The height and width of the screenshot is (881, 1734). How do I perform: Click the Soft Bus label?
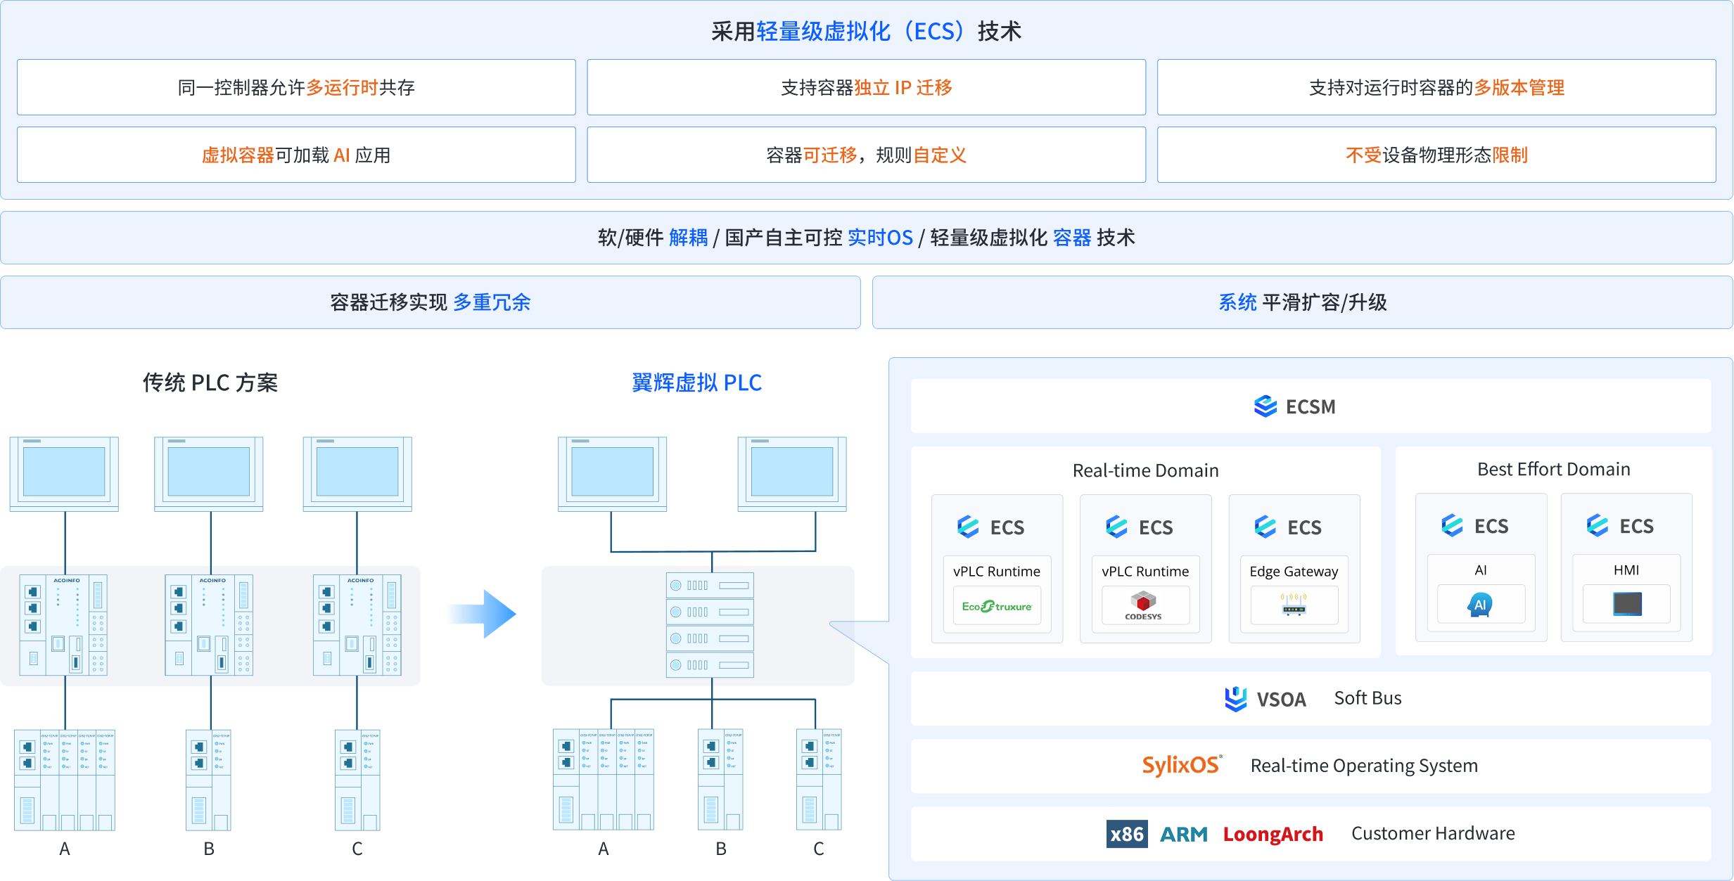point(1368,698)
